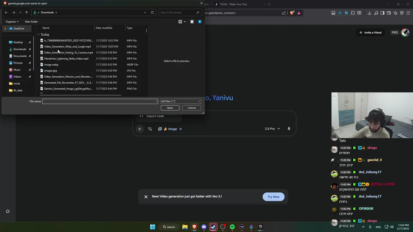The height and width of the screenshot is (232, 413).
Task: Refresh the Downloads folder listing
Action: tap(152, 13)
